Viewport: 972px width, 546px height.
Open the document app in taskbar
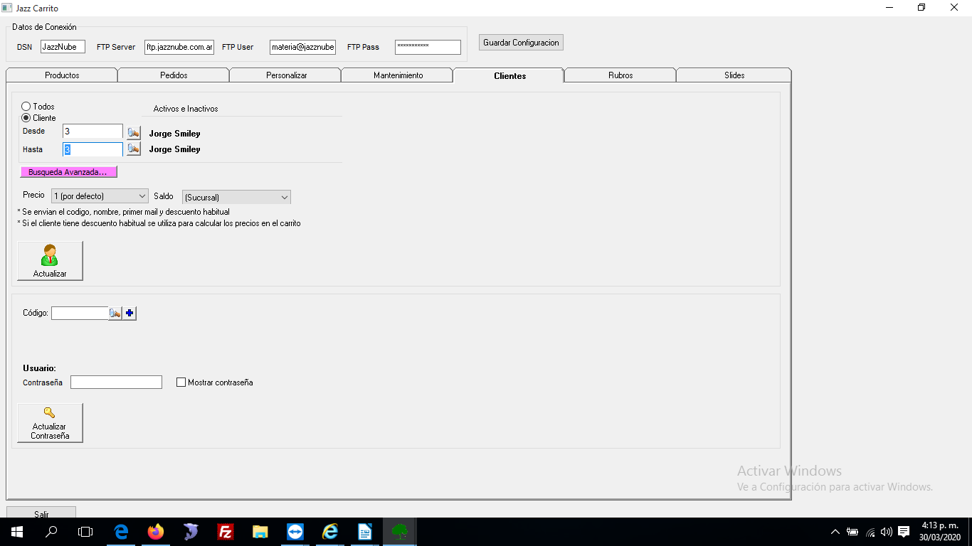365,532
